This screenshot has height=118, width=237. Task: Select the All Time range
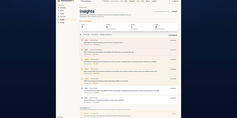pyautogui.click(x=147, y=1)
